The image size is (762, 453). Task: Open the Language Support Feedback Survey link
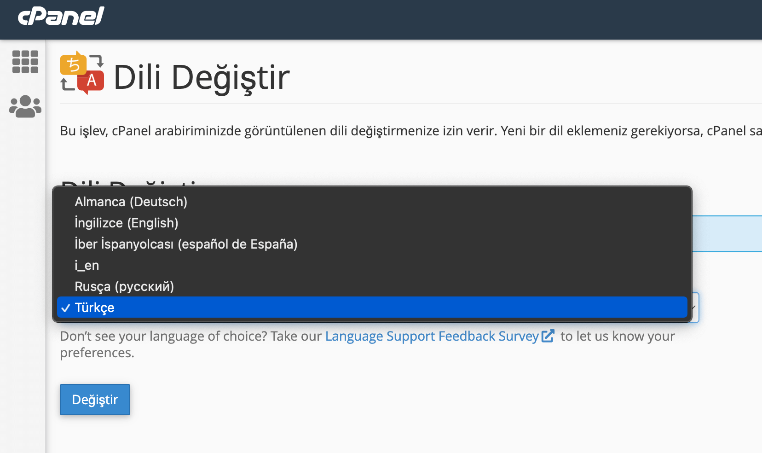click(432, 336)
